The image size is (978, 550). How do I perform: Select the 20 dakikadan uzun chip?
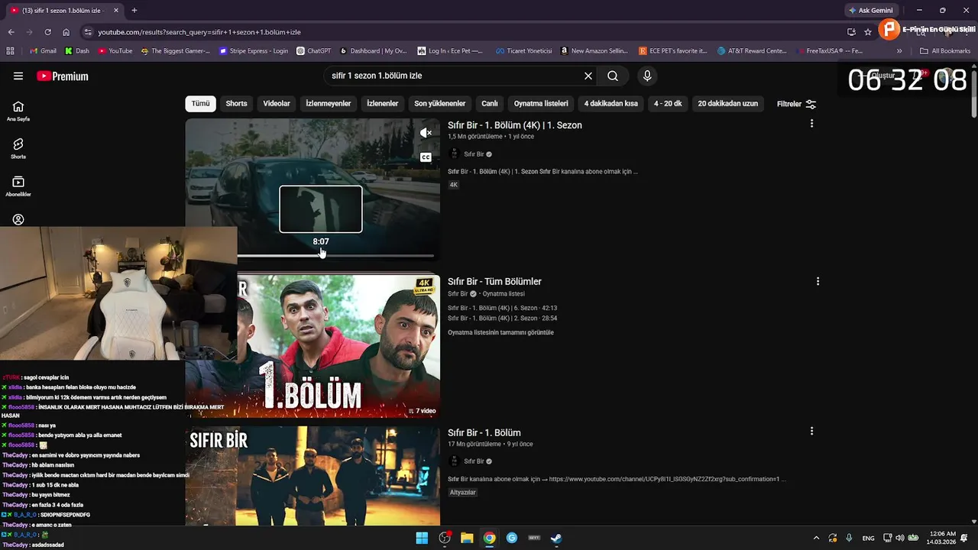pos(728,104)
